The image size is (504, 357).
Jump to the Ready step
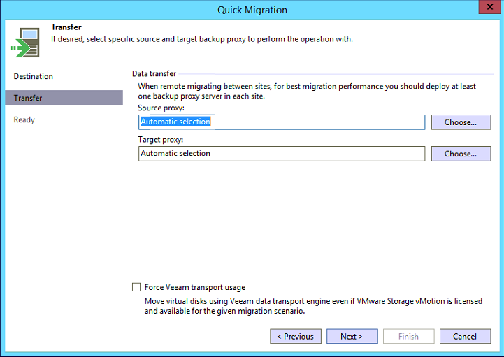tap(24, 119)
